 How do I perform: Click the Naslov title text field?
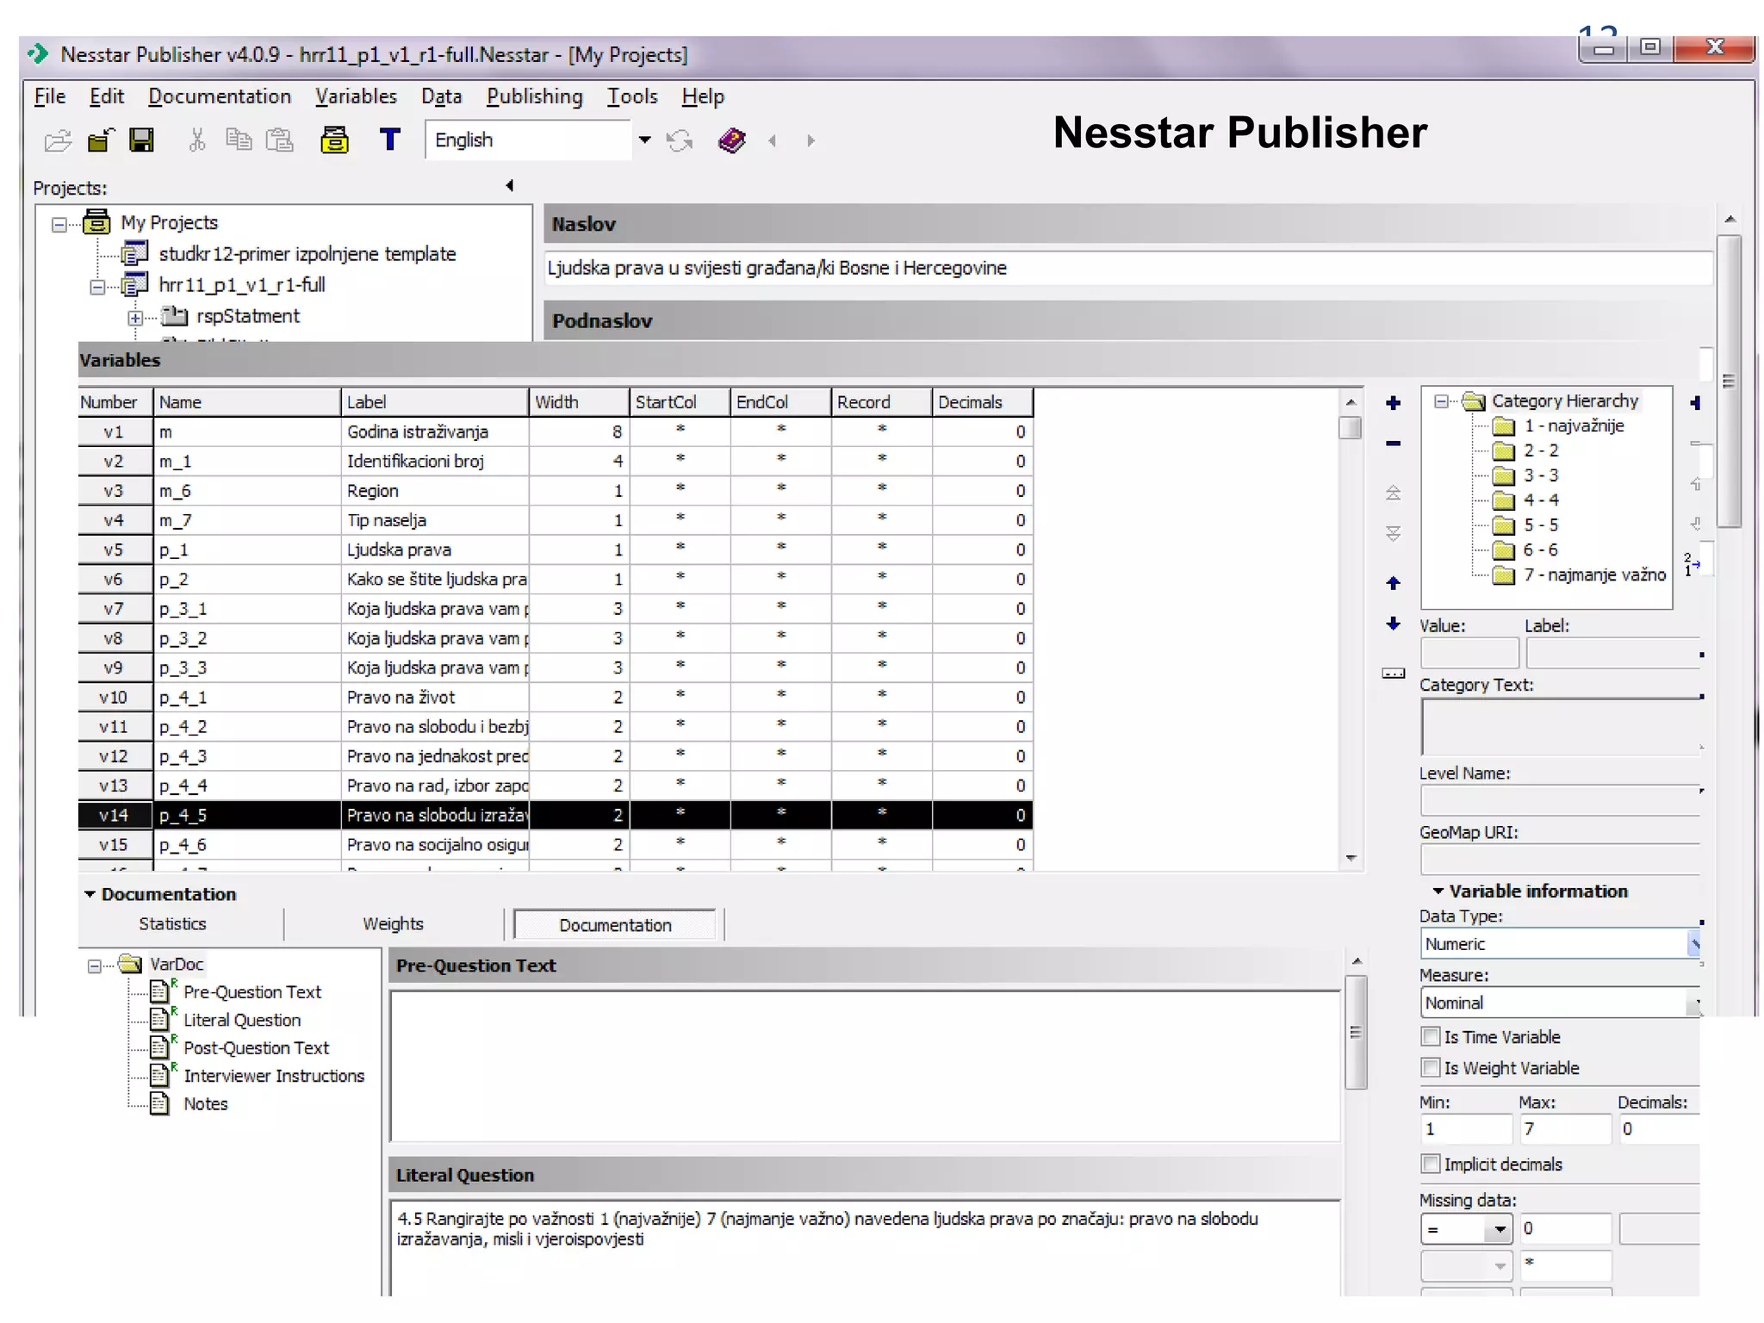coord(1128,269)
